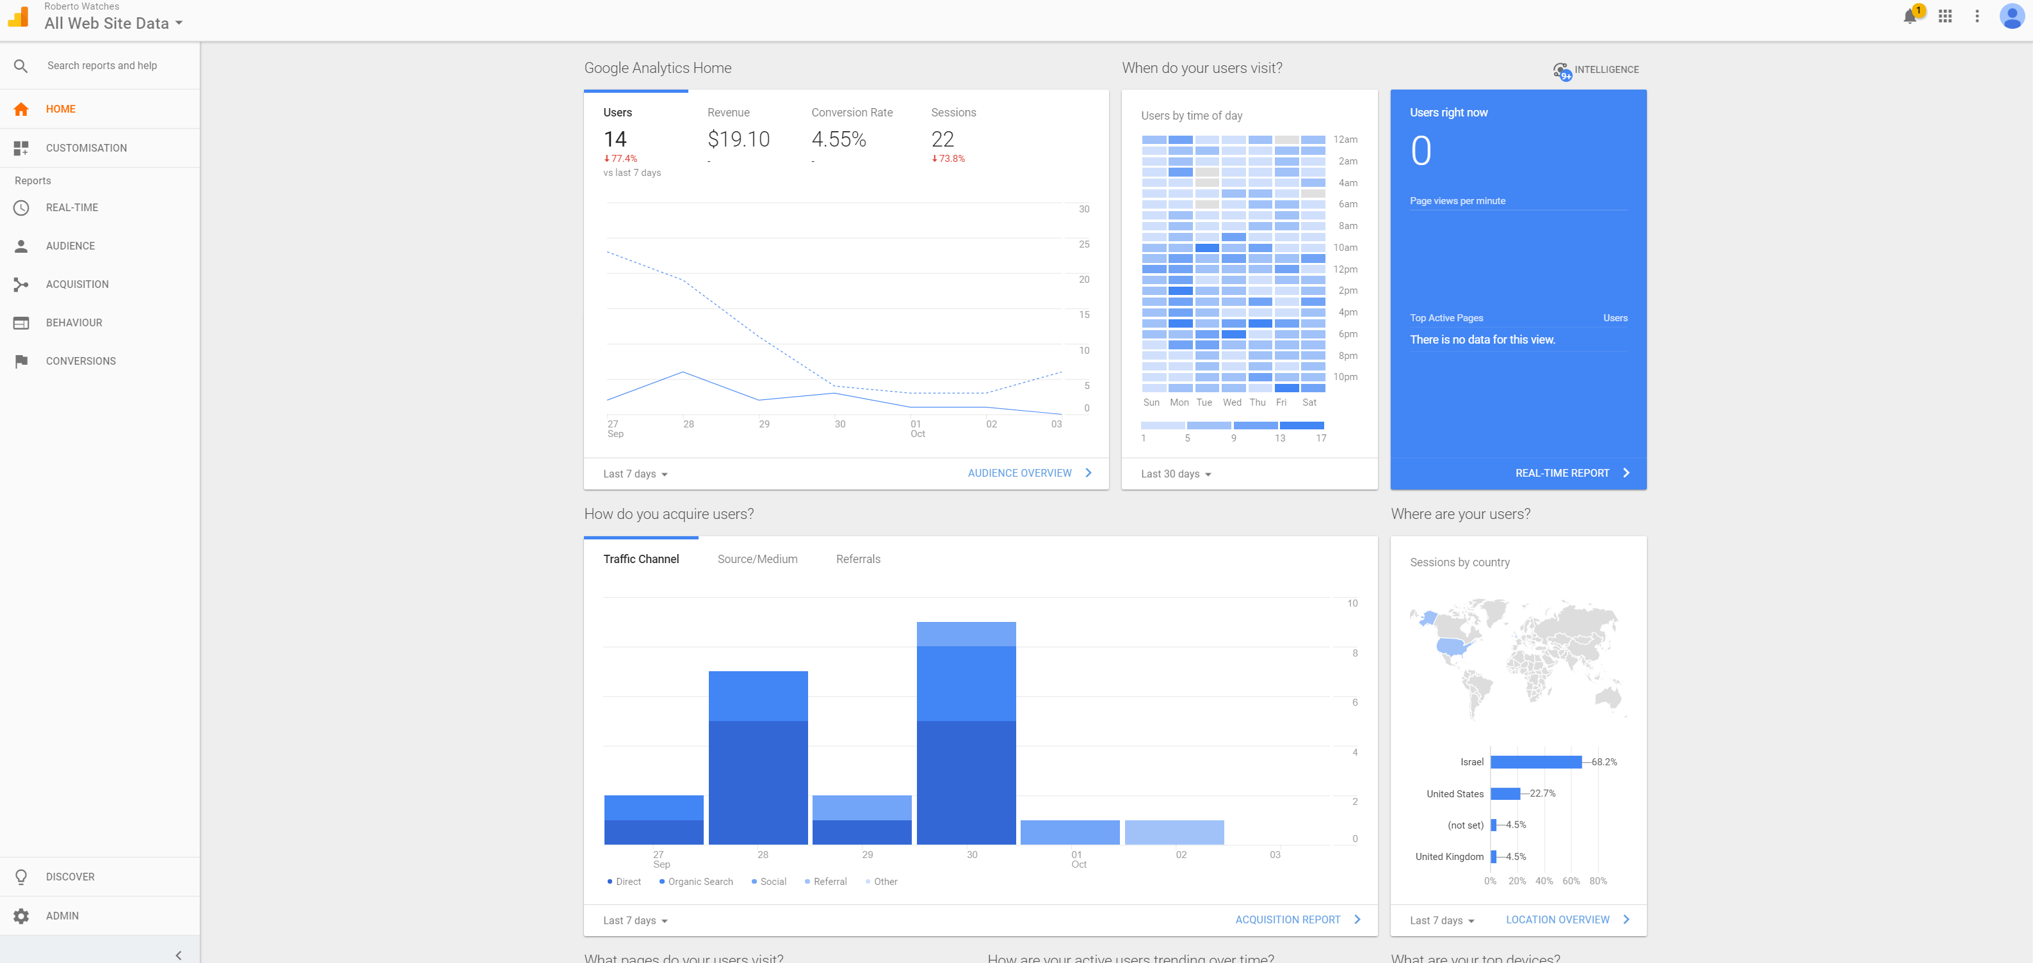
Task: Switch to the Traffic Channel tab
Action: coord(641,559)
